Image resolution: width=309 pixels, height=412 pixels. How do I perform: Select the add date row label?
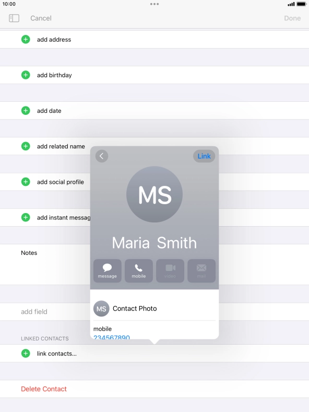[49, 111]
